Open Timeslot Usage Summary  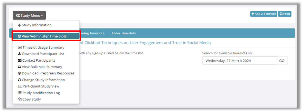(43, 47)
